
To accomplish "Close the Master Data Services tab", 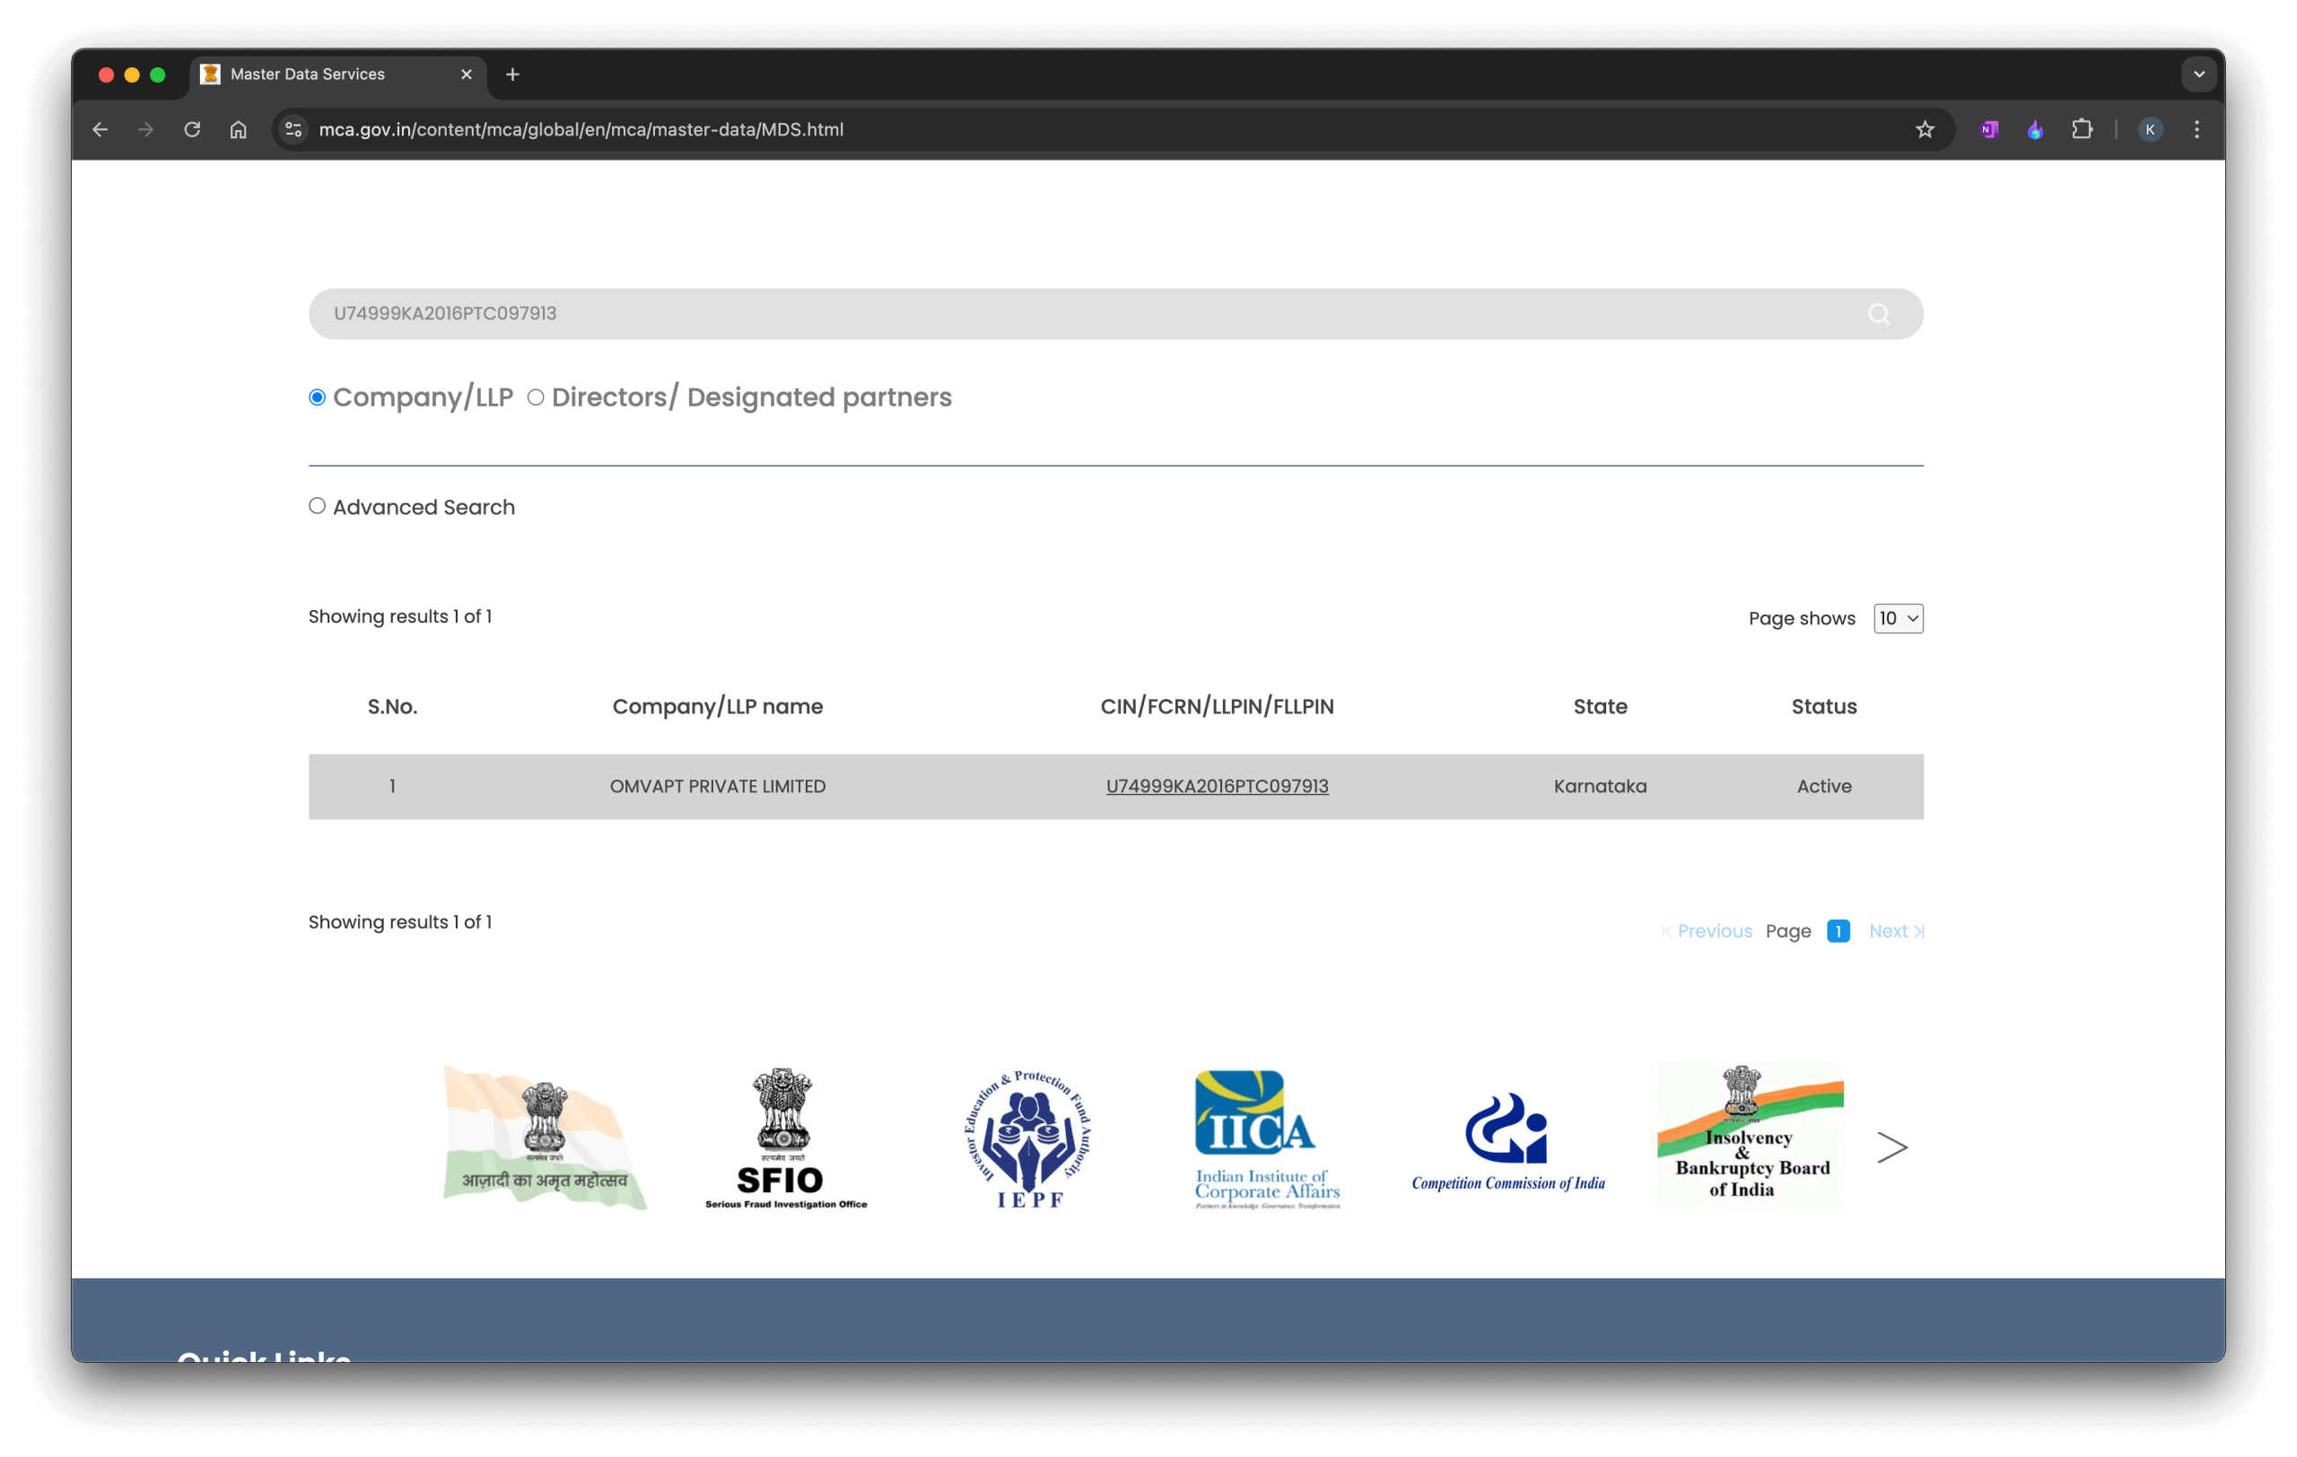I will pyautogui.click(x=467, y=74).
